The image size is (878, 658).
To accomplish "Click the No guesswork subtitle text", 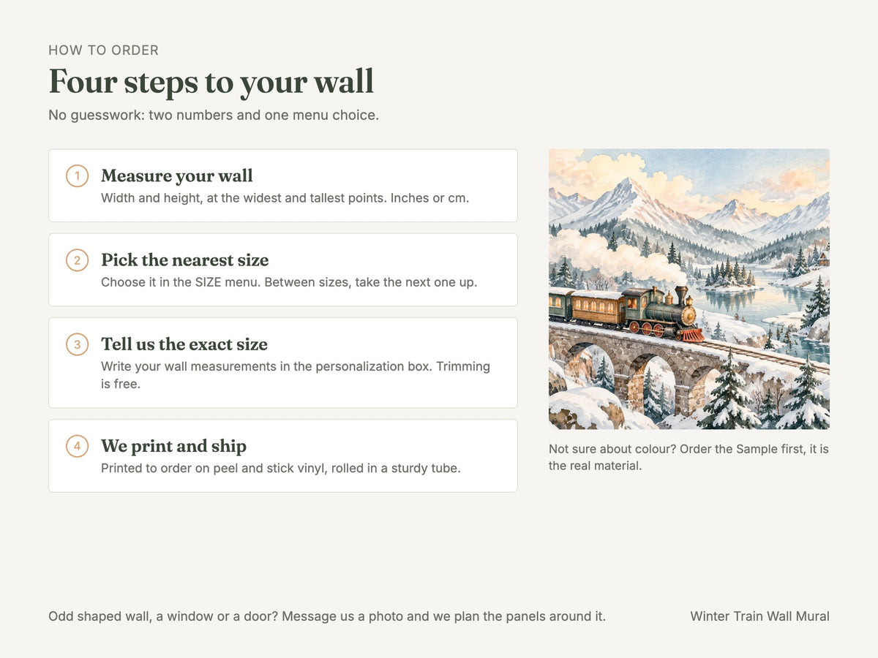I will pyautogui.click(x=214, y=116).
